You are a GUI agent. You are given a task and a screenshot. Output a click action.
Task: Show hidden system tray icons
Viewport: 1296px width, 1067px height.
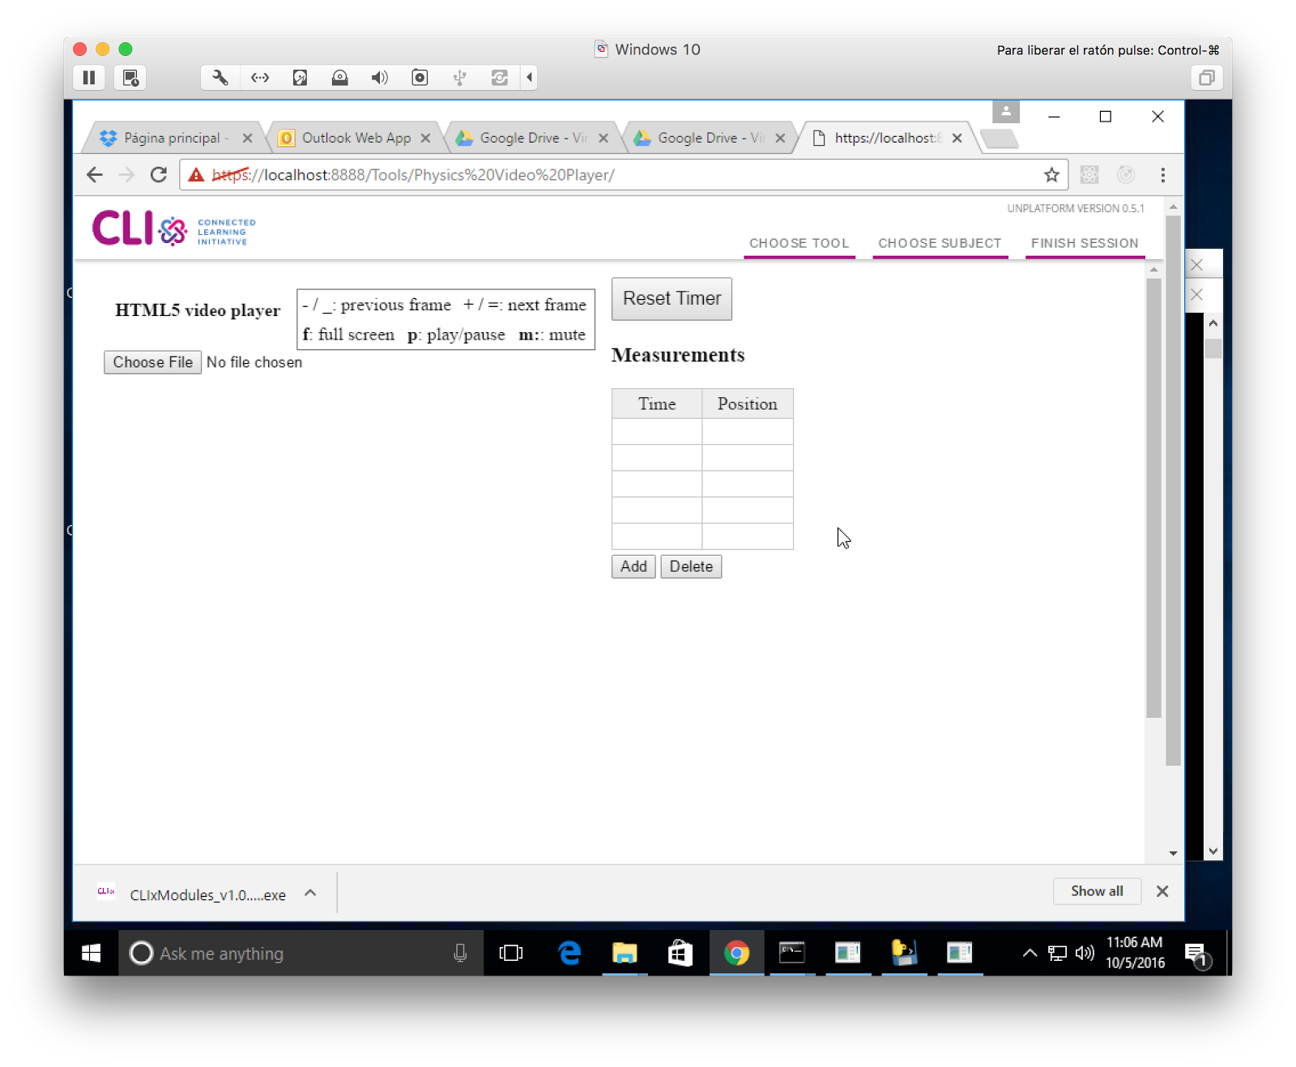[x=1030, y=954]
